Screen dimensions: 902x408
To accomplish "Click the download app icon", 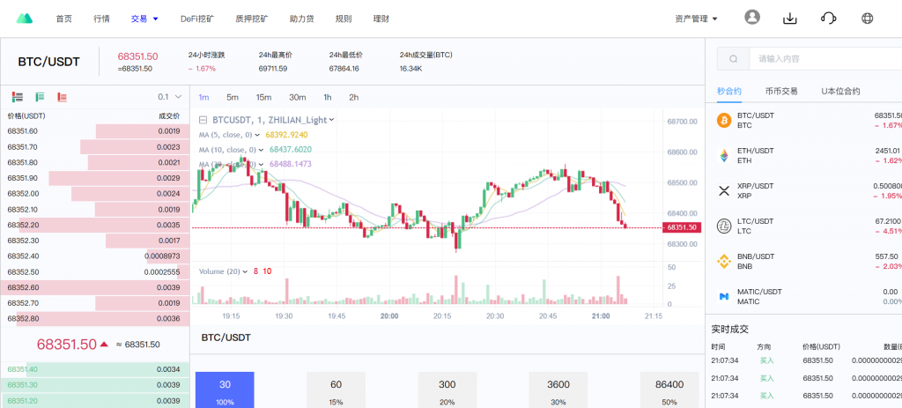I will click(790, 19).
